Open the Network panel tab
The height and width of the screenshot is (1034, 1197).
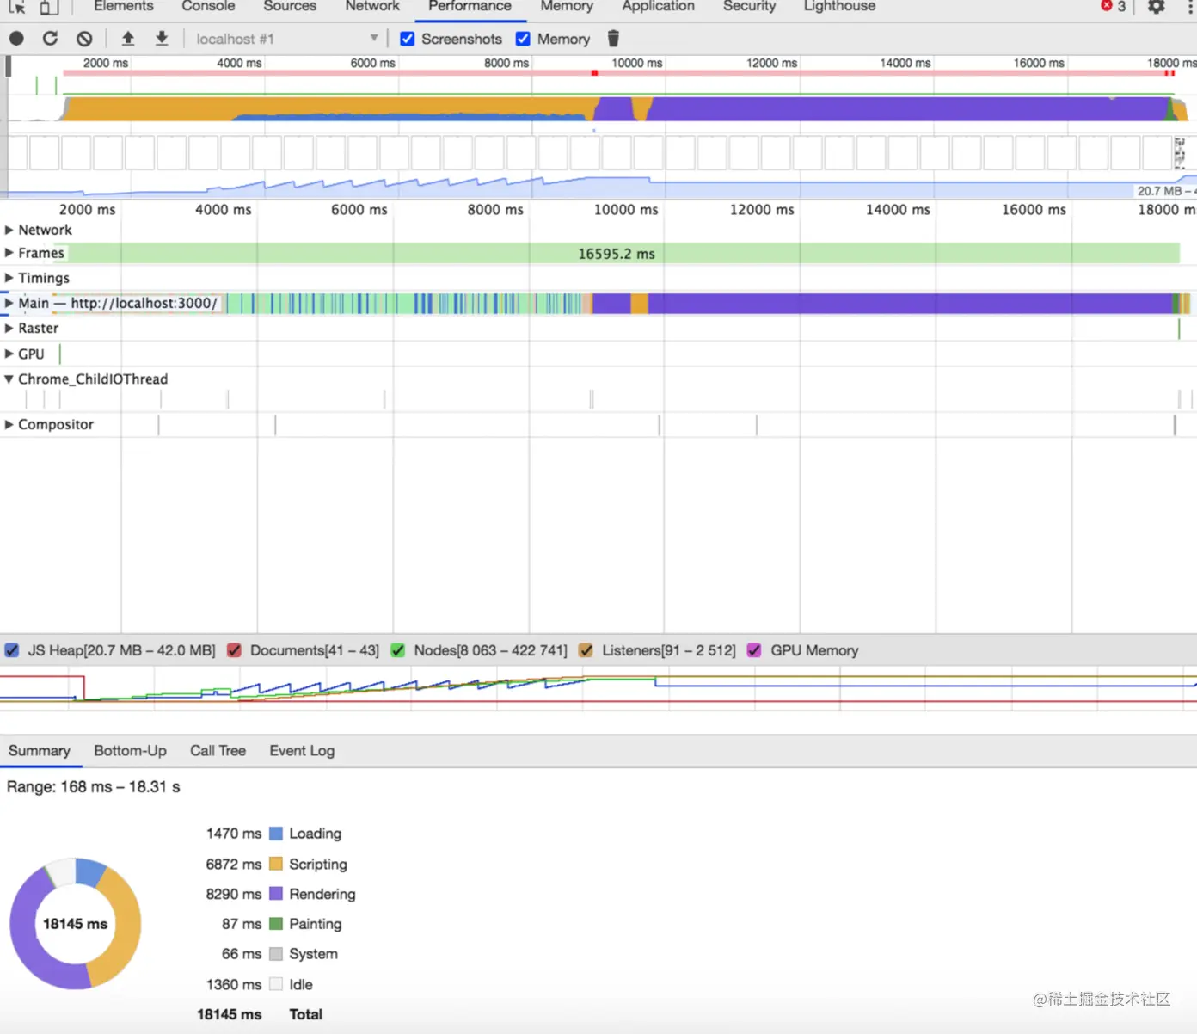tap(372, 7)
